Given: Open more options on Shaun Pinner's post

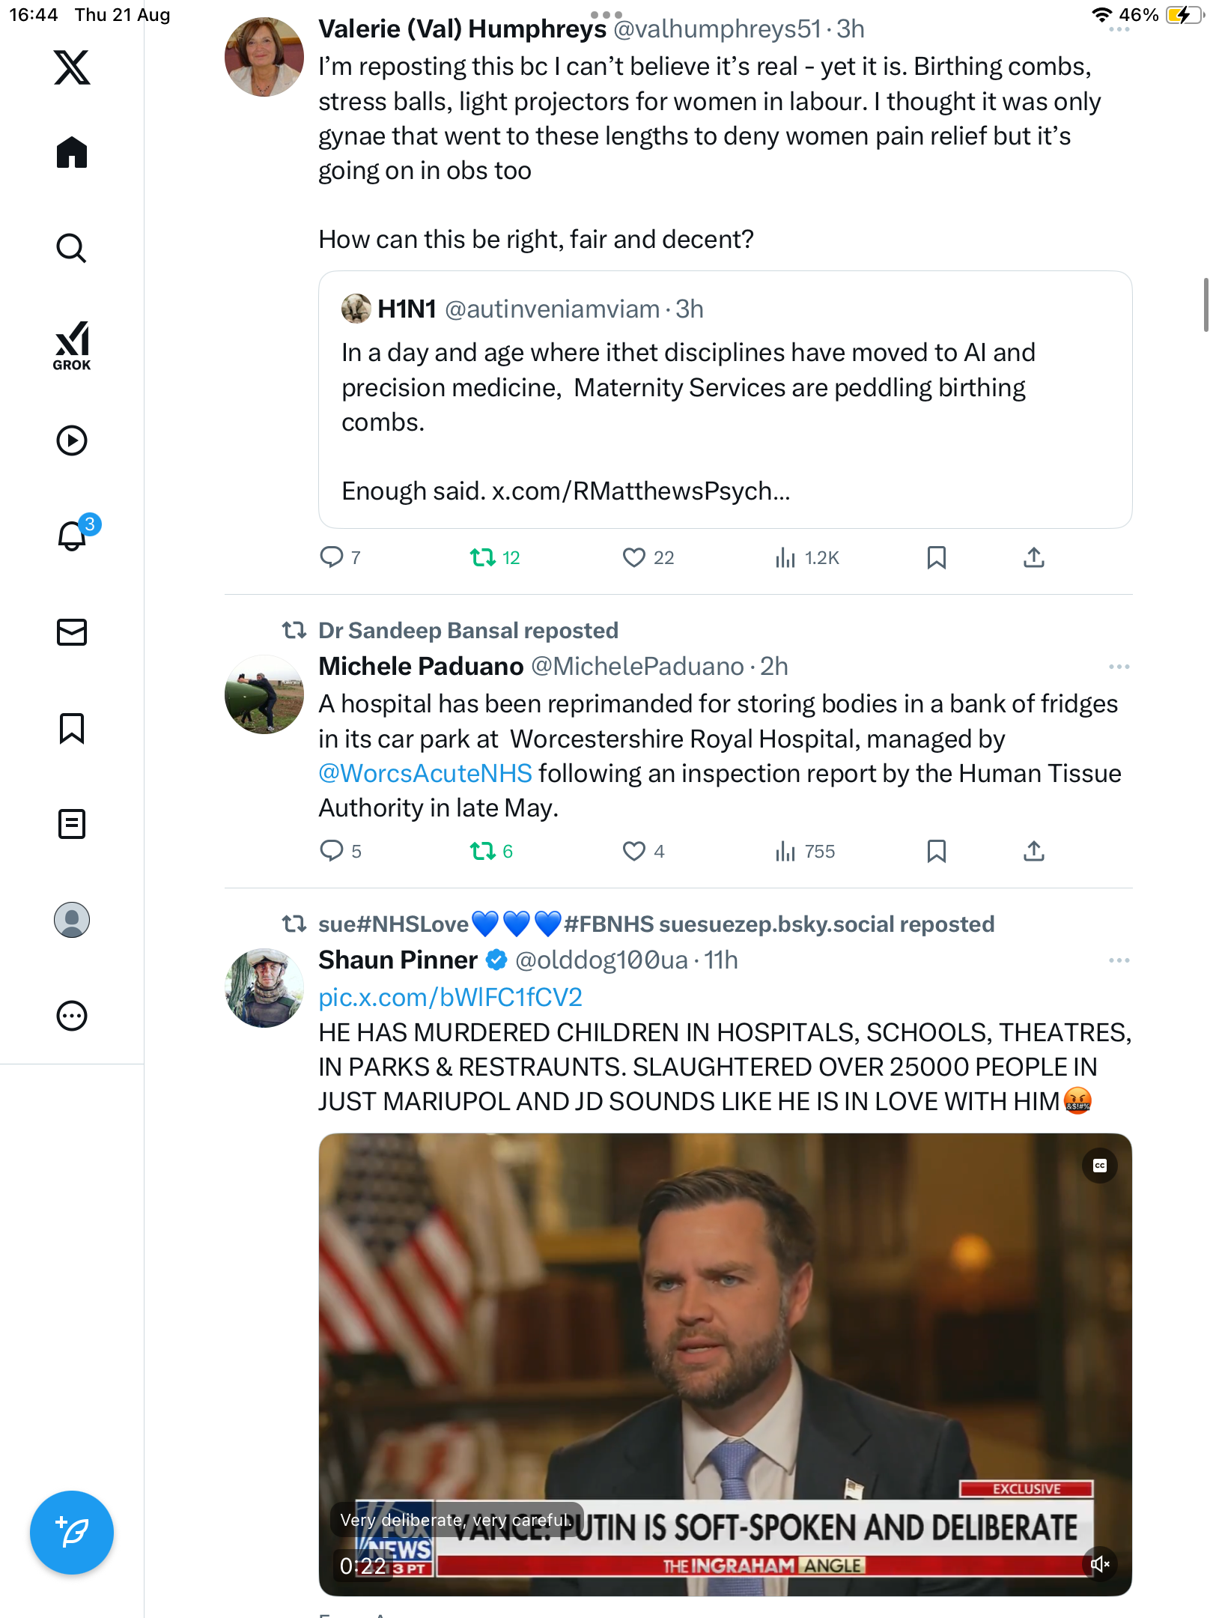Looking at the screenshot, I should coord(1119,960).
